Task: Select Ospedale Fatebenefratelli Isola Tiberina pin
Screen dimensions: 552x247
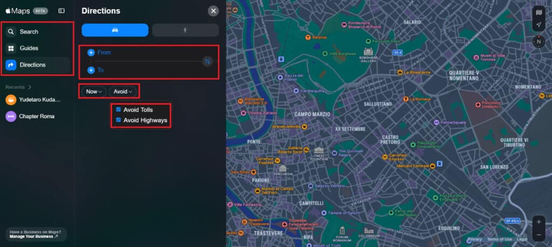Action: coord(285,224)
